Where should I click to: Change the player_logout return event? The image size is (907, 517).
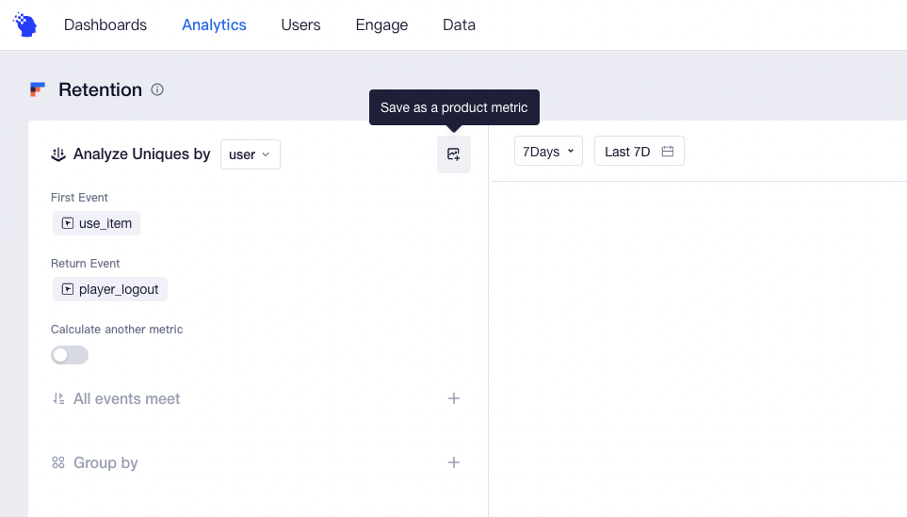tap(110, 289)
